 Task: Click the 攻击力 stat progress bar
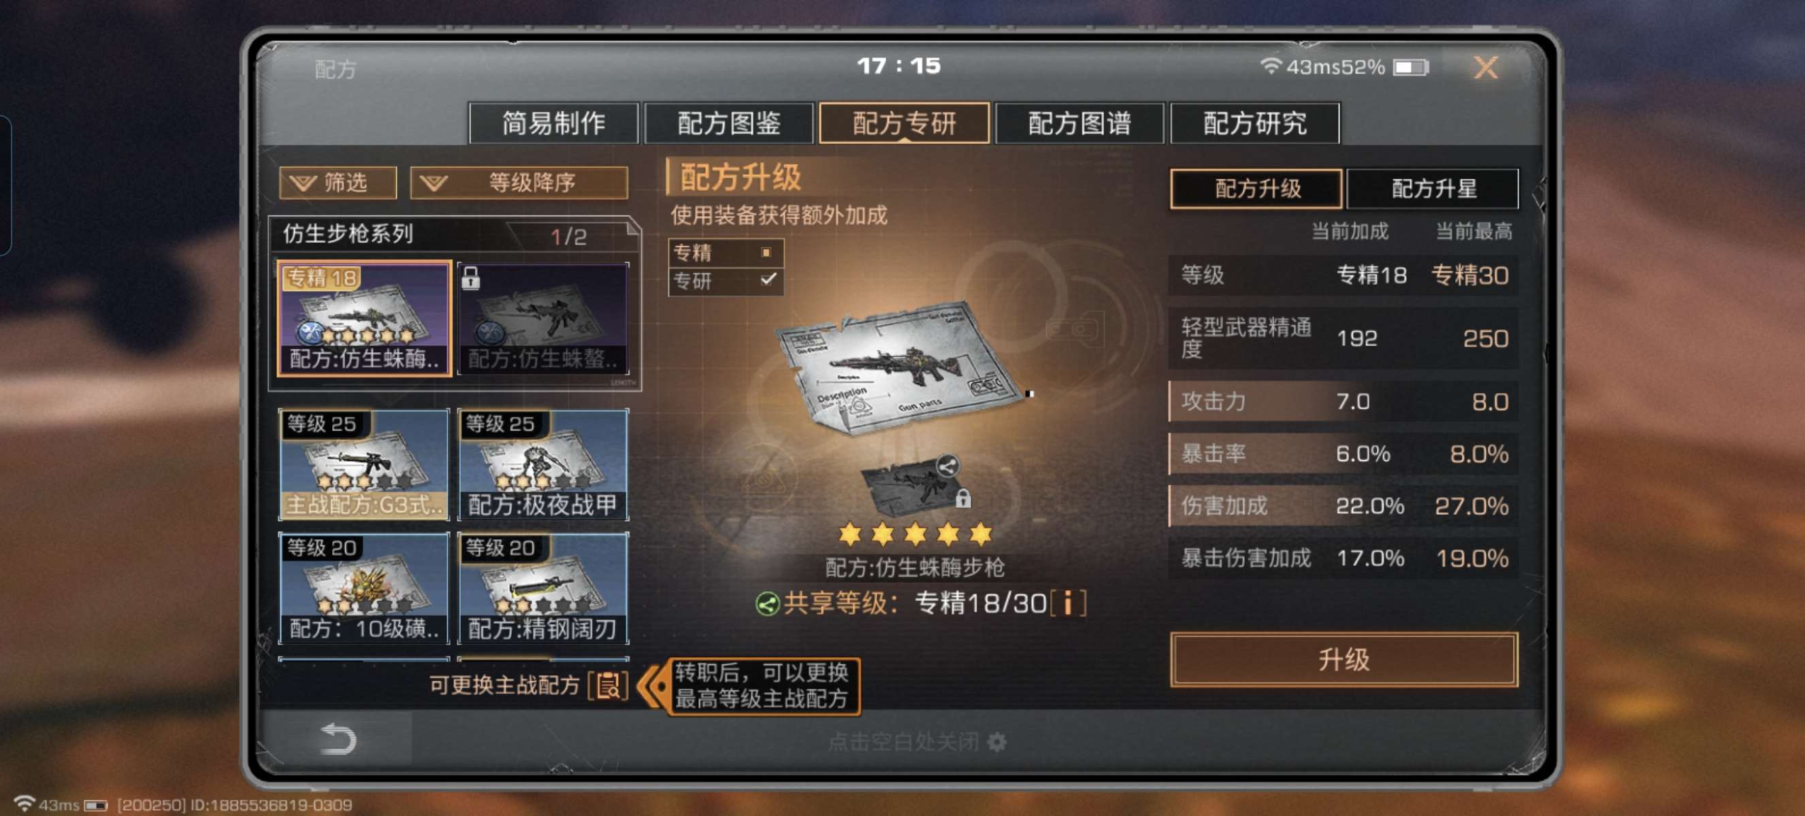(x=1344, y=401)
